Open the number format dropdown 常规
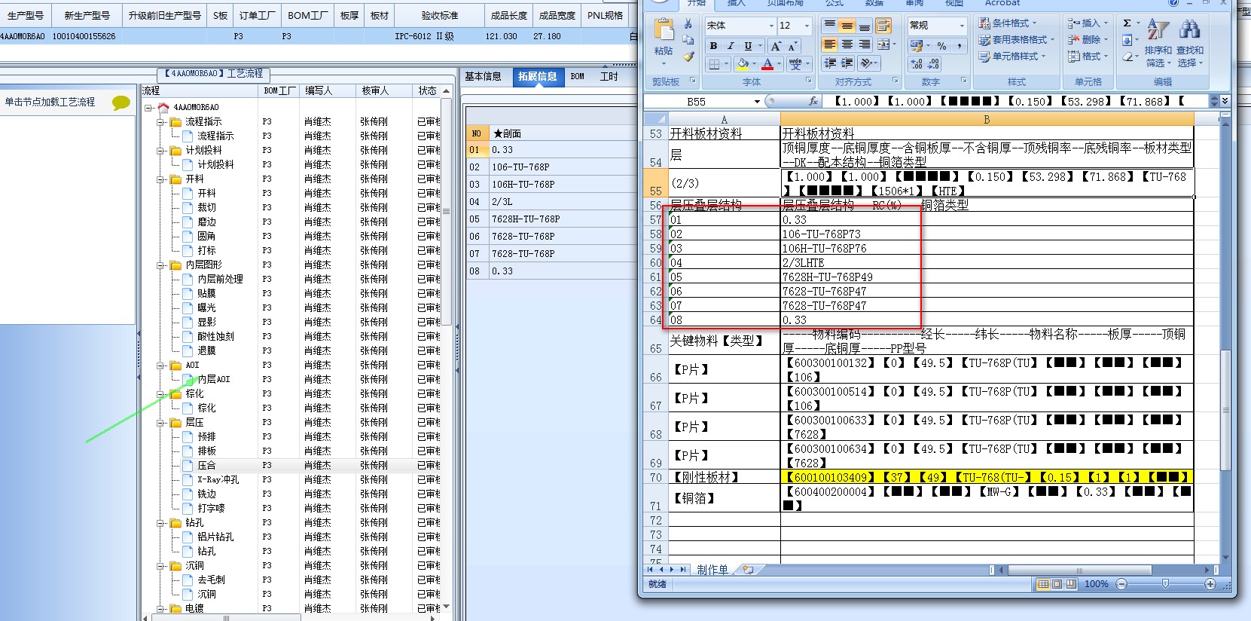This screenshot has width=1251, height=621. click(962, 26)
